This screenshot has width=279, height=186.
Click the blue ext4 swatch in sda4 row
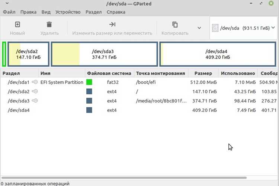(x=89, y=110)
